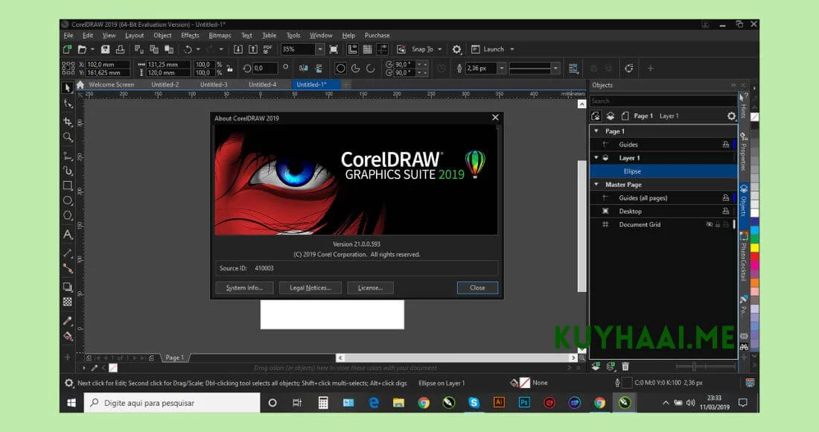Select the Drop Shadow tool
The width and height of the screenshot is (819, 432).
coord(67,287)
